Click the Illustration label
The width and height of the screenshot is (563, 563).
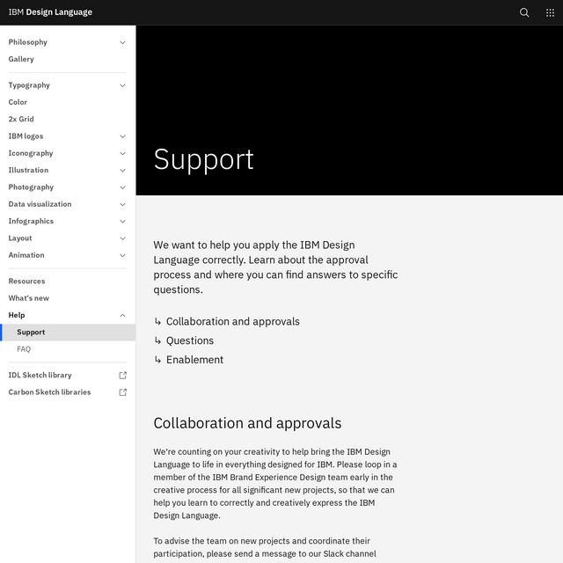[x=28, y=170]
